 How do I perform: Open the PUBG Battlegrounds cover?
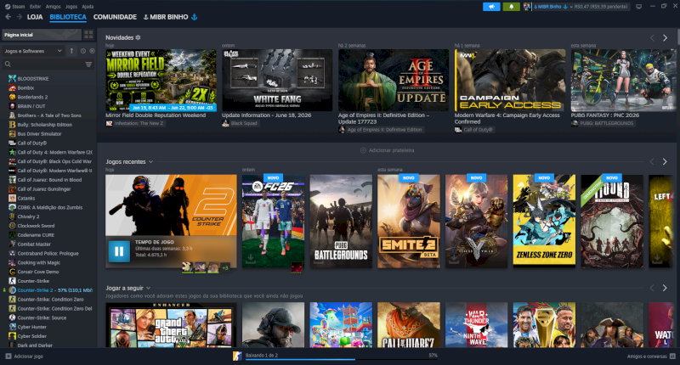tap(341, 221)
